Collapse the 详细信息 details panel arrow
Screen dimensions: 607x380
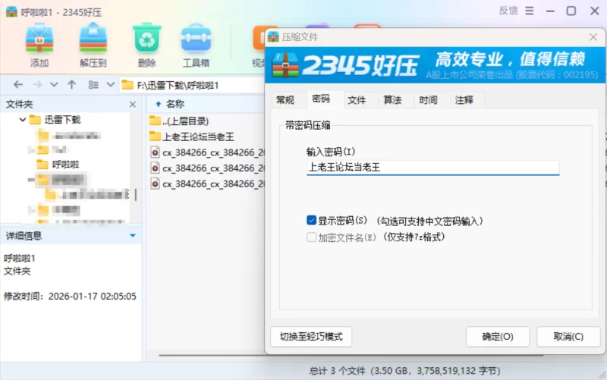(132, 235)
